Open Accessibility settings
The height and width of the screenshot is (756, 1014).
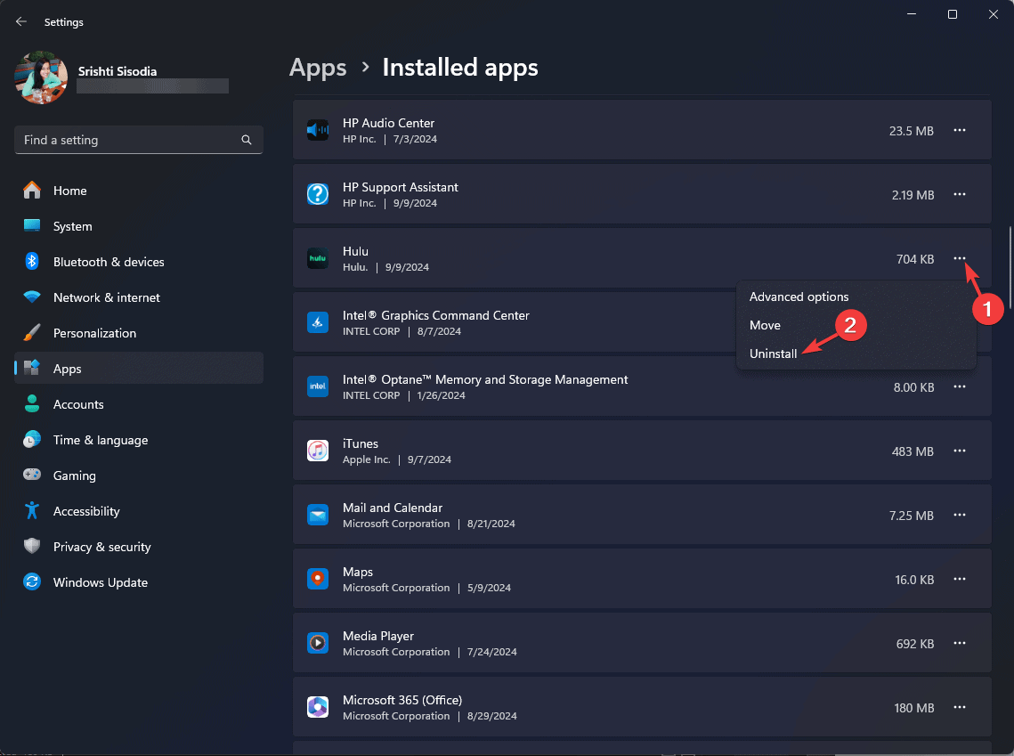[x=138, y=510]
